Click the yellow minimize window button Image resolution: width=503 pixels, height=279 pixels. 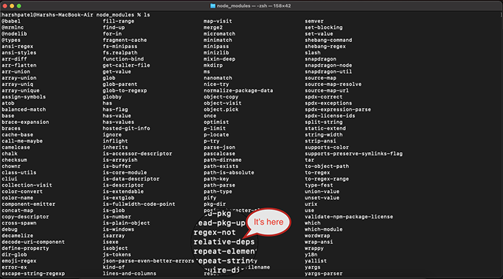coord(12,6)
